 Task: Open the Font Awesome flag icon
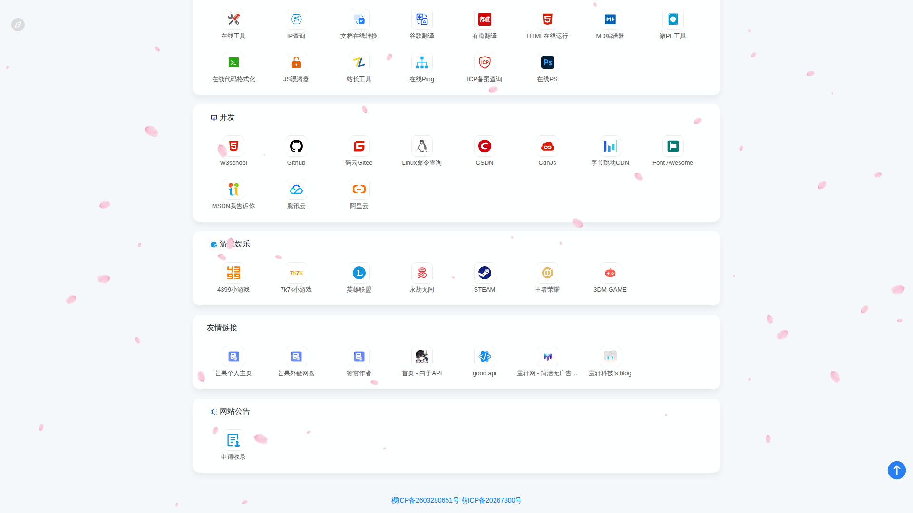673,146
